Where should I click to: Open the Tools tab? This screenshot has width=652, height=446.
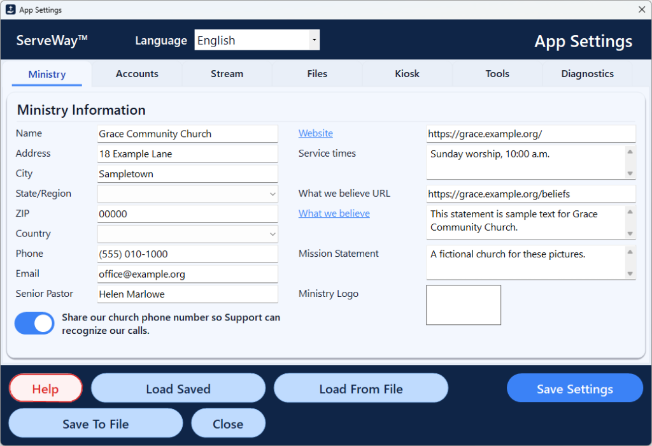[x=497, y=74]
